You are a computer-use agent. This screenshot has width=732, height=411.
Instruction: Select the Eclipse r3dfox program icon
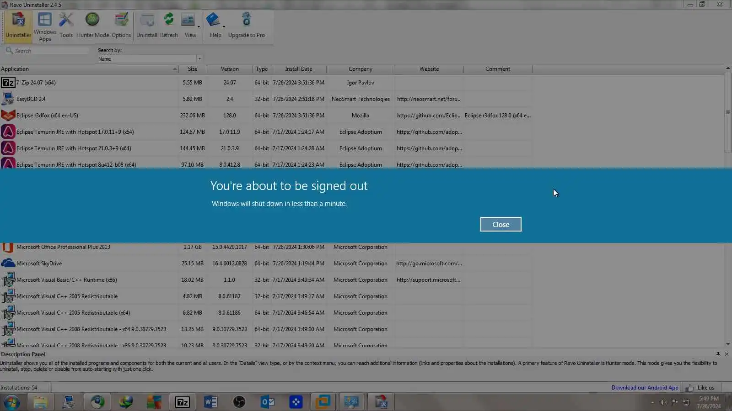pos(8,116)
